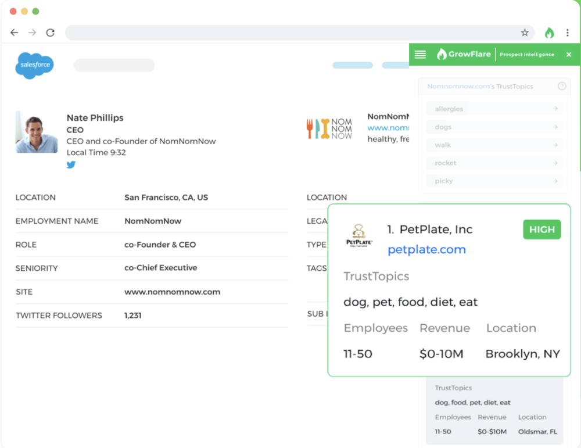Select the dogs topic row
The height and width of the screenshot is (448, 581).
click(x=494, y=127)
